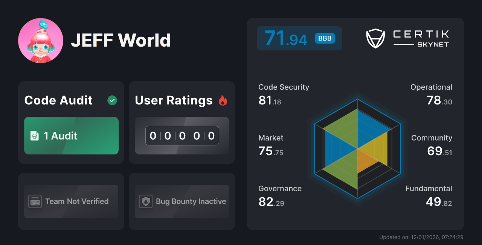Viewport: 482px width, 245px height.
Task: Click the zeroed User Ratings counter
Action: (x=182, y=136)
